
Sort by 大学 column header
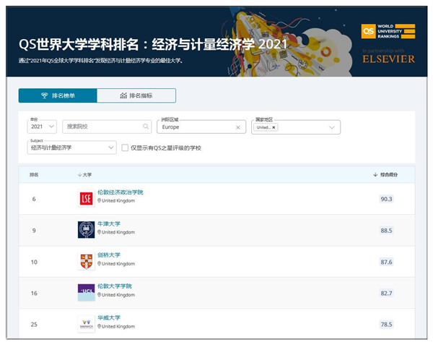(84, 174)
